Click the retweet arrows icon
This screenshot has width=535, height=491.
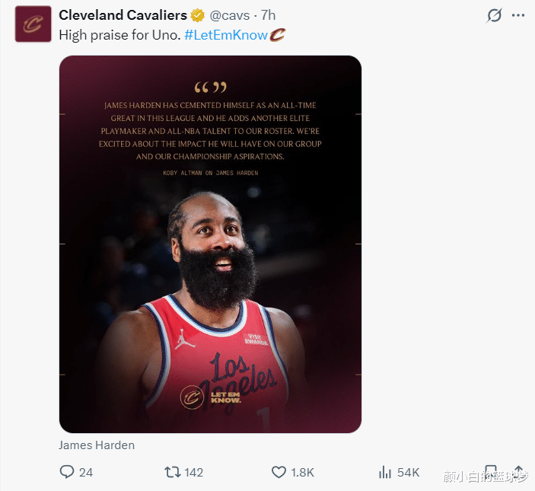pyautogui.click(x=173, y=472)
